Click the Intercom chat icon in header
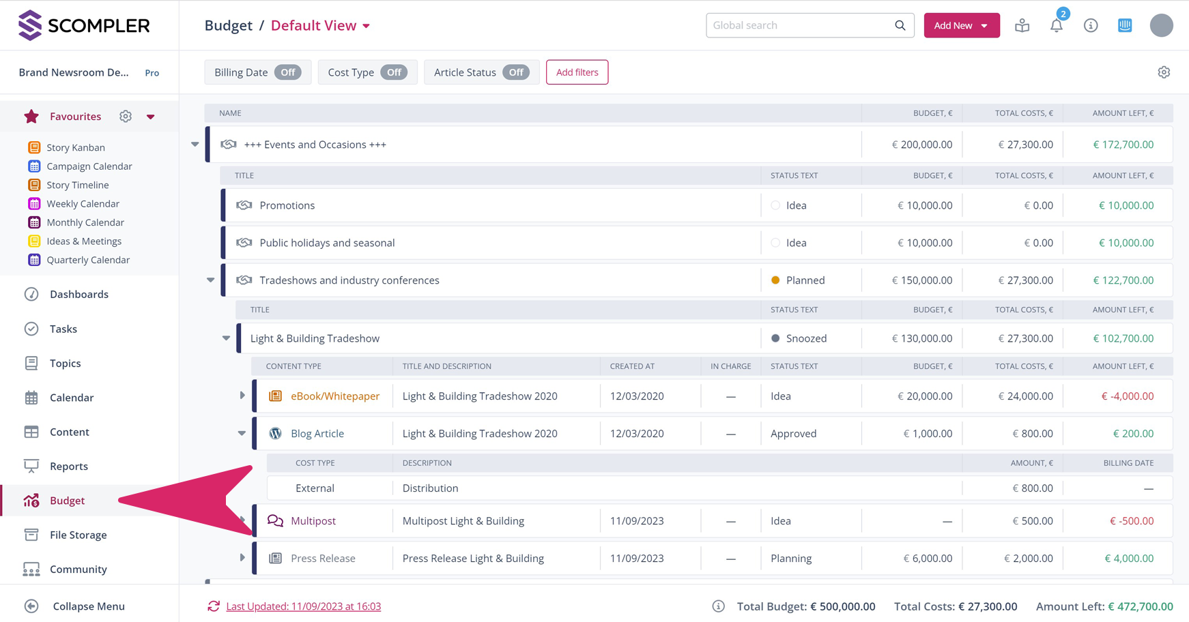 pos(1125,26)
